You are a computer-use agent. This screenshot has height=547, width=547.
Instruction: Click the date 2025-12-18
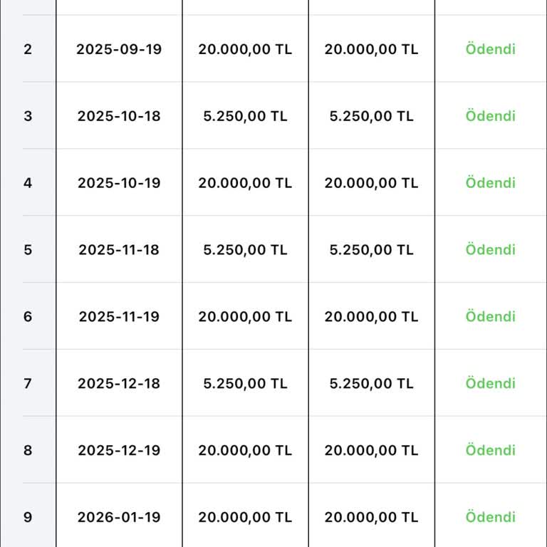[x=119, y=383]
